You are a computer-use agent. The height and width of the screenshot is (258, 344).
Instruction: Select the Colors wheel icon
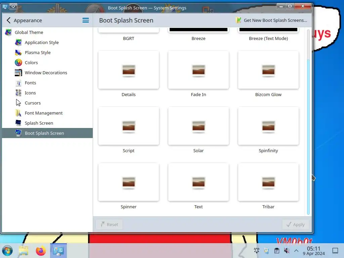click(18, 62)
